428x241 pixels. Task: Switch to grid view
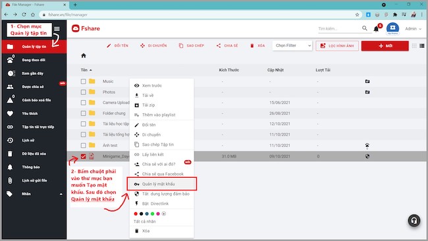[x=414, y=46]
